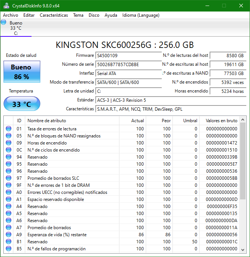This screenshot has height=257, width=250.
Task: Click status orb for N.º de fallos de programación
Action: pos(9,249)
